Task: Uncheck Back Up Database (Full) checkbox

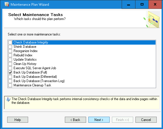Action: 10,72
